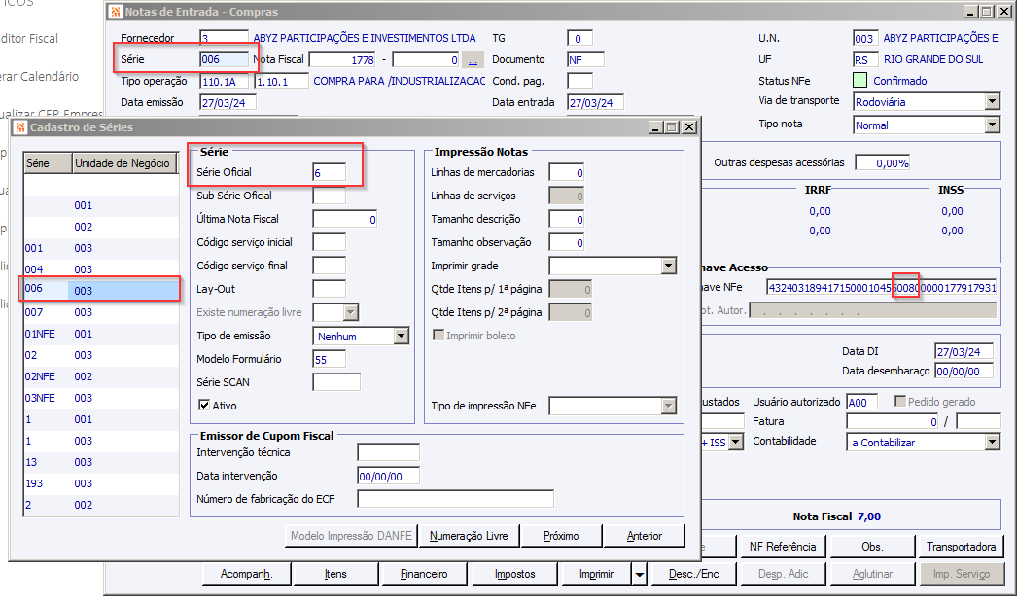The image size is (1017, 605).
Task: Click the Numeração Livre button
Action: 469,536
